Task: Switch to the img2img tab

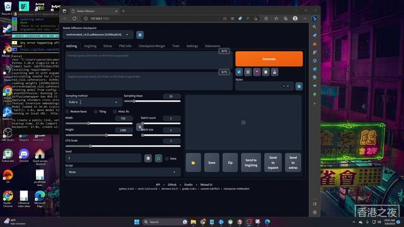Action: tap(90, 46)
